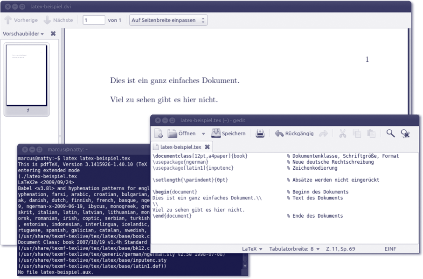Close the latex-beispiel.tex tab
Viewport: 423px width, 279px height.
[207, 147]
